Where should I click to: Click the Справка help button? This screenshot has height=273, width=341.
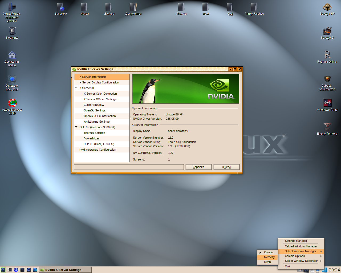click(198, 167)
